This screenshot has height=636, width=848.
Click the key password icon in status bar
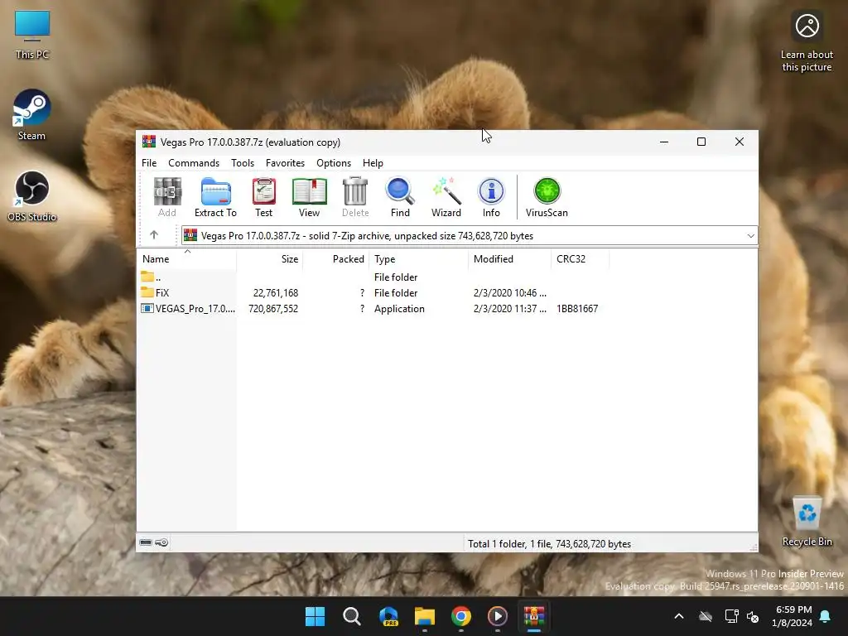tap(161, 542)
